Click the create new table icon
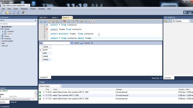193x108 pixels. point(11,13)
